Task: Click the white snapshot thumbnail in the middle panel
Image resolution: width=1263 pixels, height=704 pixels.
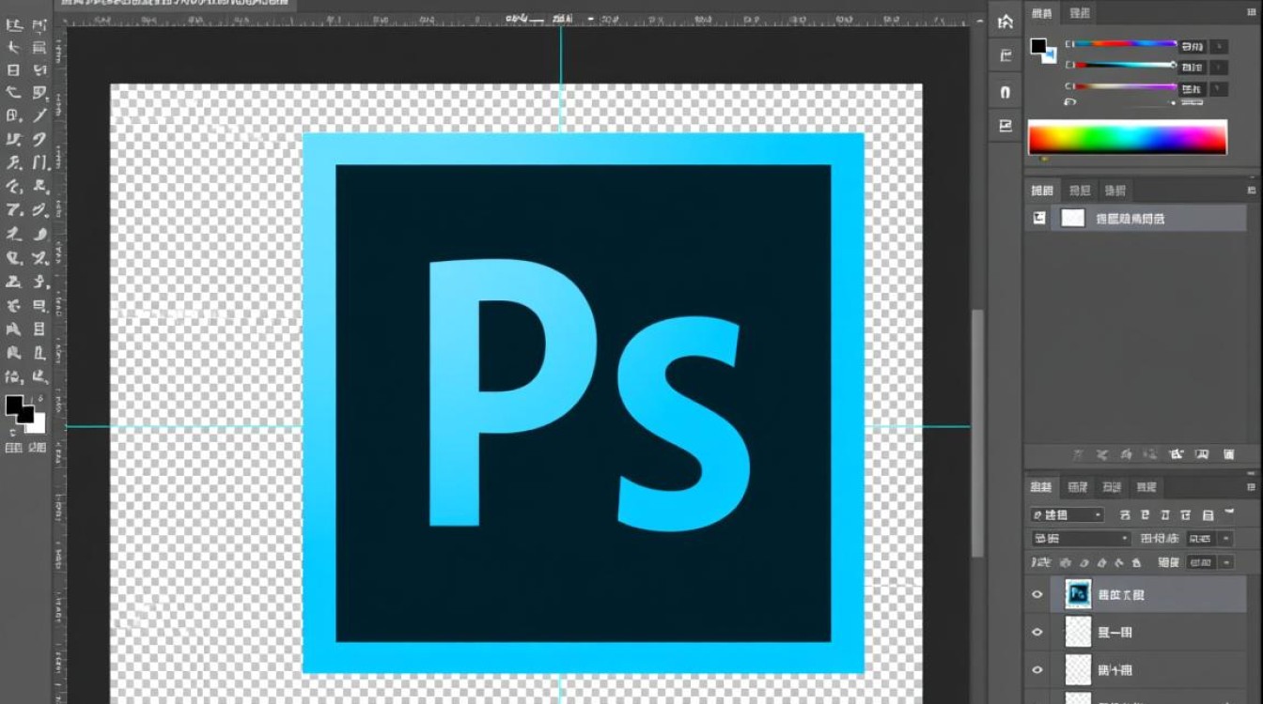Action: point(1072,218)
